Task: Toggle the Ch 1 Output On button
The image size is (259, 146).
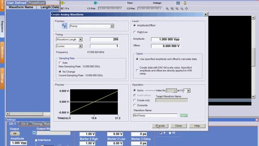Action: pyautogui.click(x=15, y=133)
